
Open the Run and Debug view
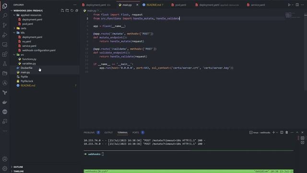[5, 35]
